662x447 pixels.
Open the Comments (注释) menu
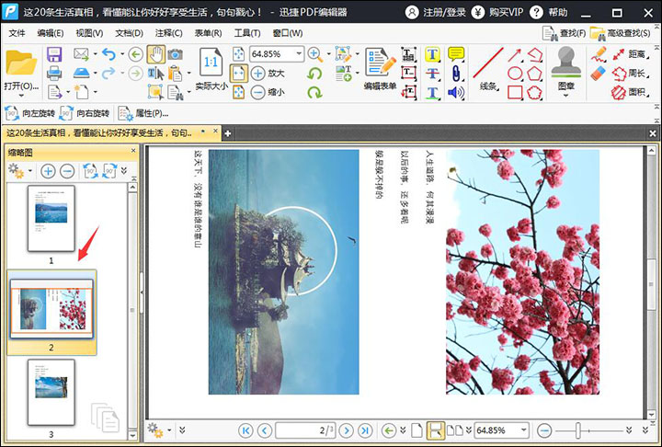(170, 33)
